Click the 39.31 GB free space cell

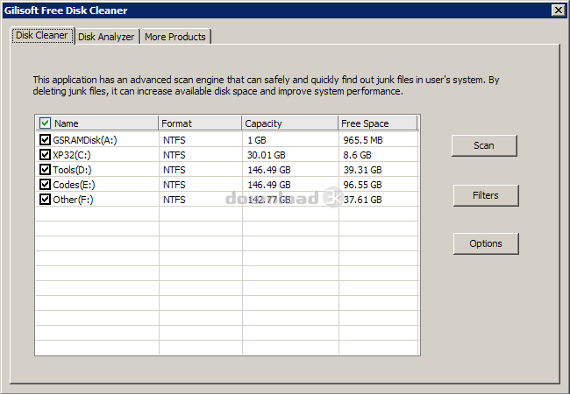tap(362, 170)
